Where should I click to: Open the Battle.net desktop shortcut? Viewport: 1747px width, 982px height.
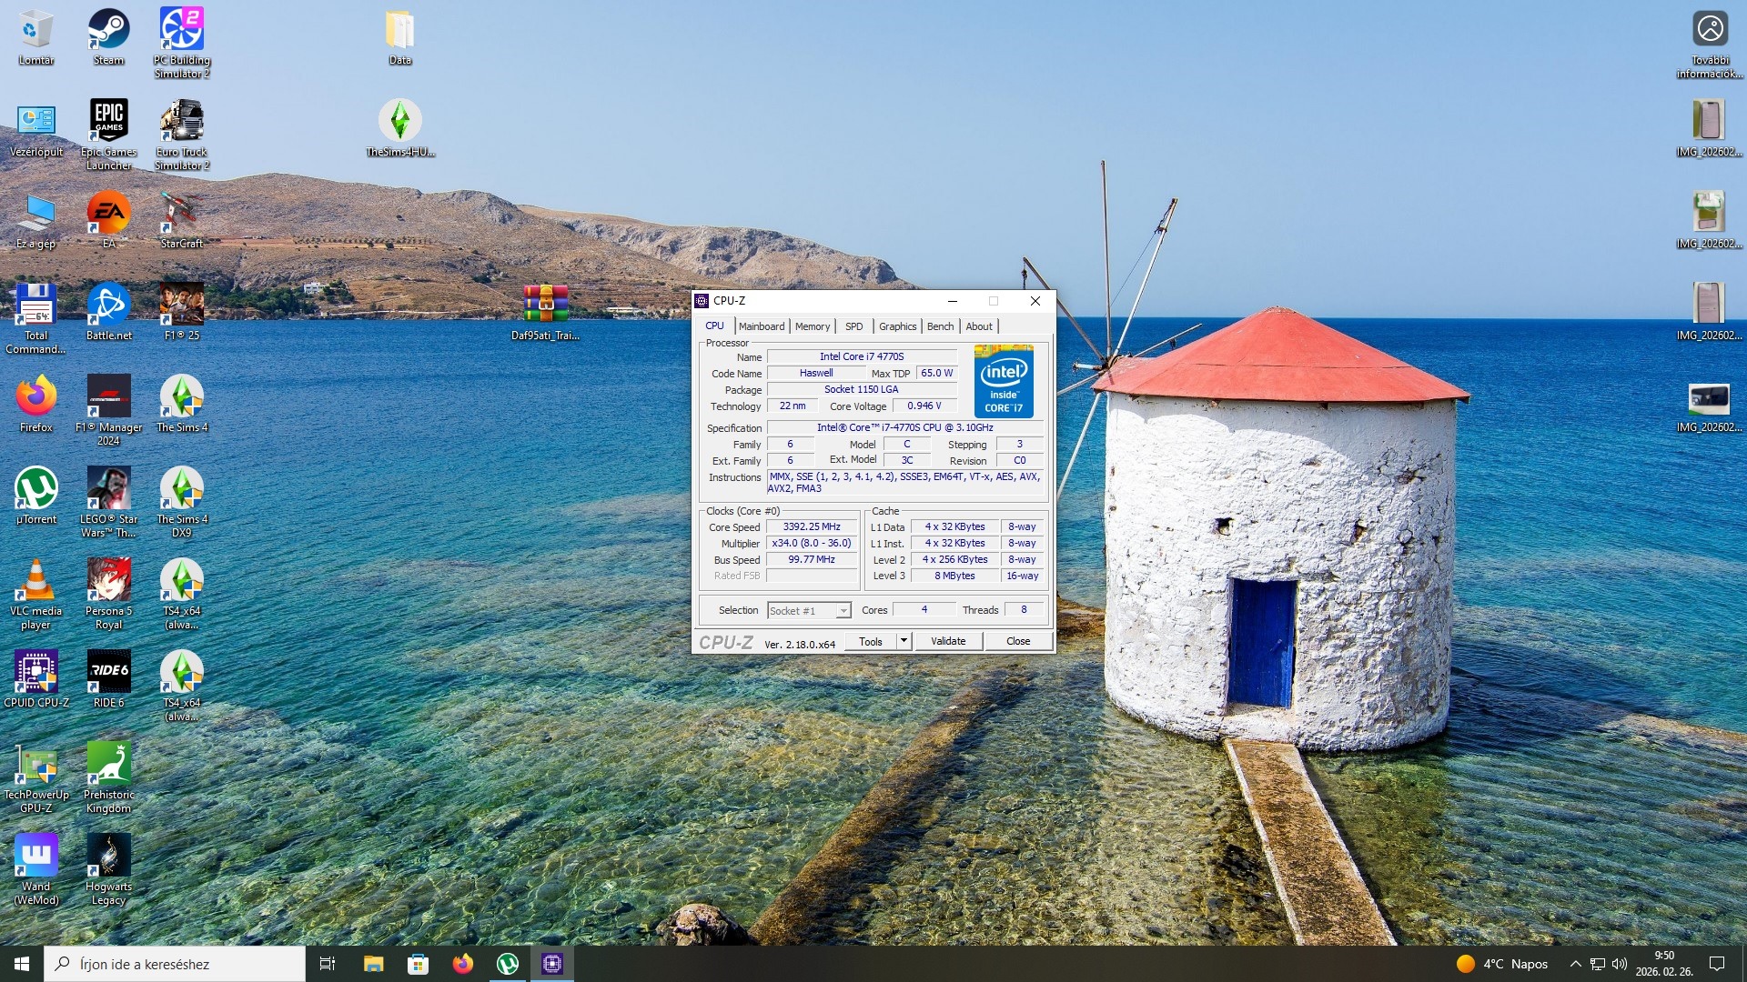[x=108, y=306]
